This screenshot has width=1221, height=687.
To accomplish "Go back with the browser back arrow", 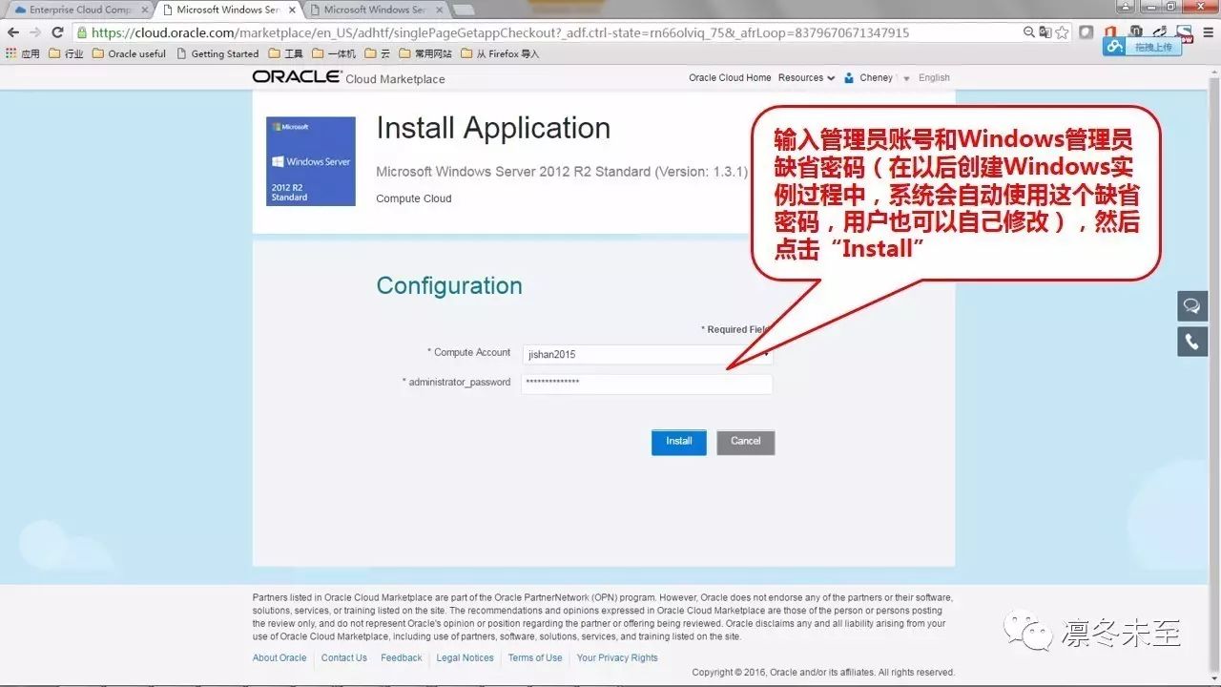I will point(13,32).
